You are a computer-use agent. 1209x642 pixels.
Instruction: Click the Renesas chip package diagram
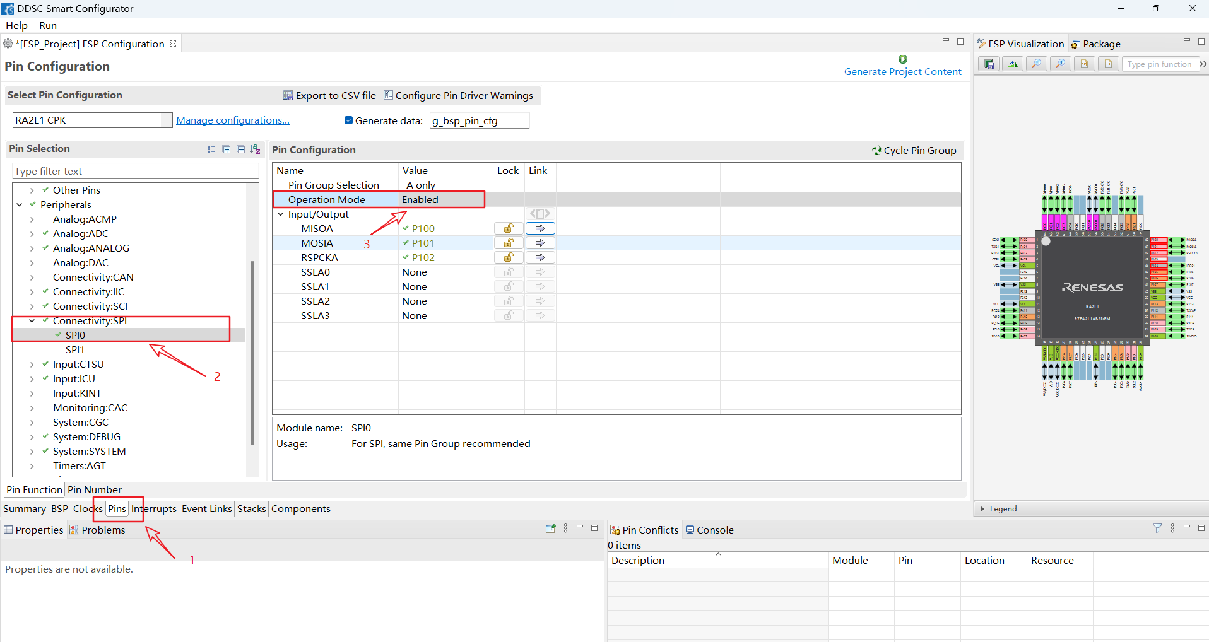tap(1092, 288)
